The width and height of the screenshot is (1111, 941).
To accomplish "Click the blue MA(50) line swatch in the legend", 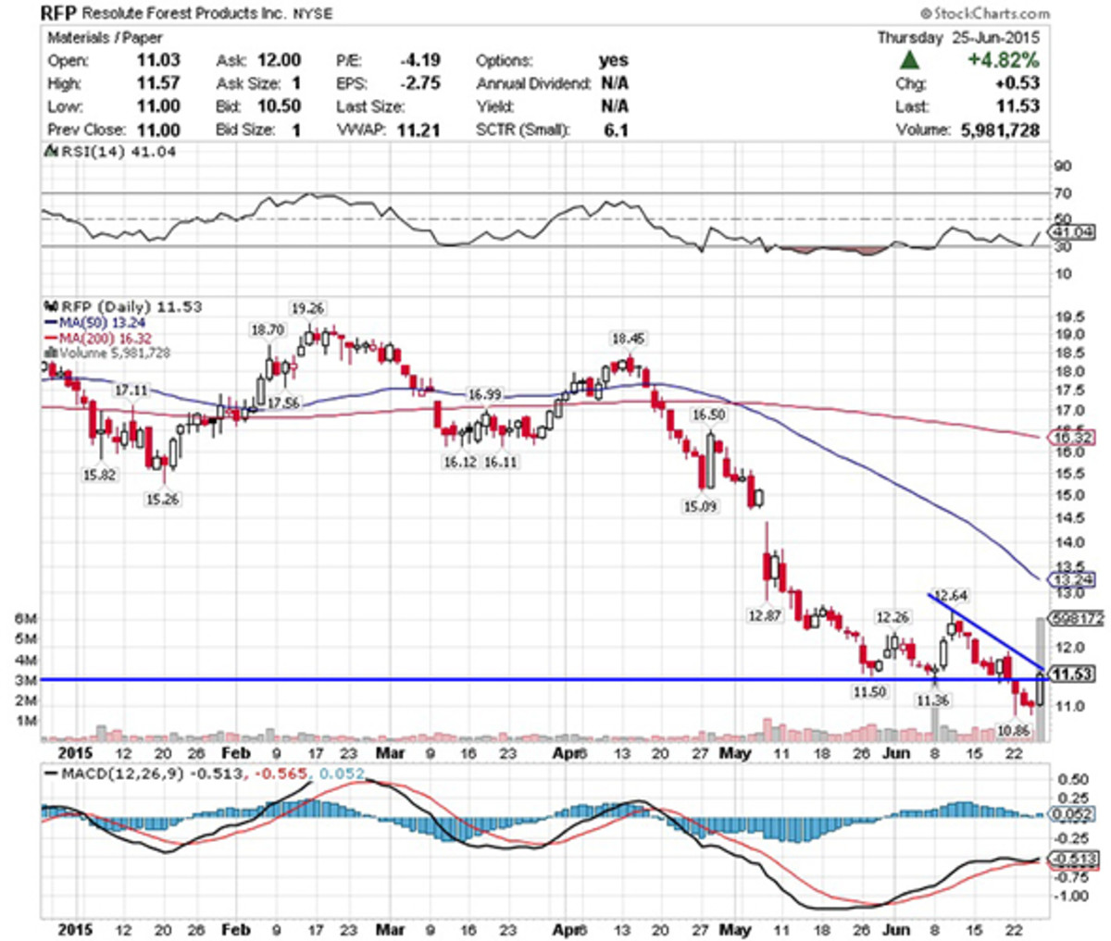I will coord(51,323).
